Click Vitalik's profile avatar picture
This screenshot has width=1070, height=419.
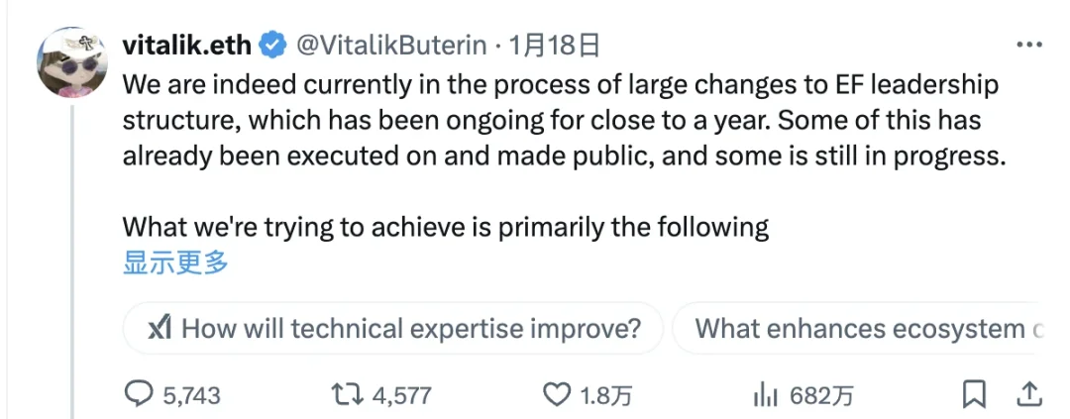73,61
